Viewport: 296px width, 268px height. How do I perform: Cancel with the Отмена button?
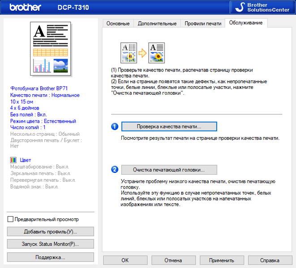tap(173, 260)
